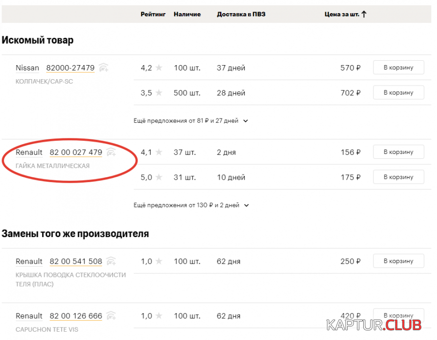Open part number 82 00 541 508 link
This screenshot has height=340, width=437.
pos(76,261)
